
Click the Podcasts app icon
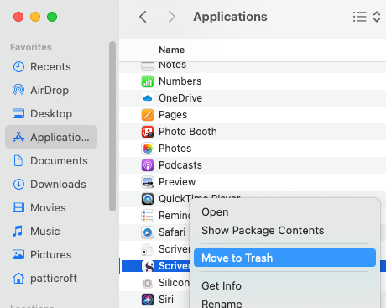[x=148, y=165]
